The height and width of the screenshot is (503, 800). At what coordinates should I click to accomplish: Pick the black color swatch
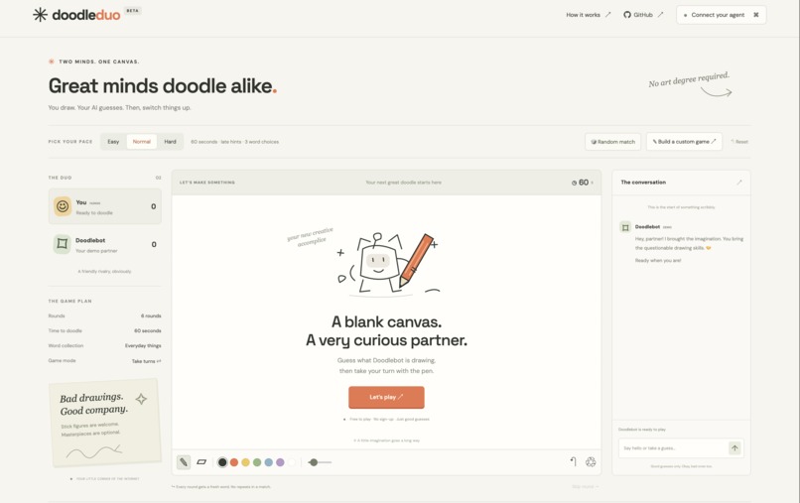pyautogui.click(x=222, y=462)
